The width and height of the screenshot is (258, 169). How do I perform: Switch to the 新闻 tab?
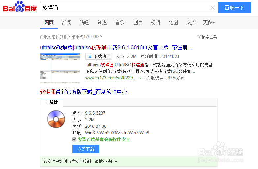click(66, 22)
